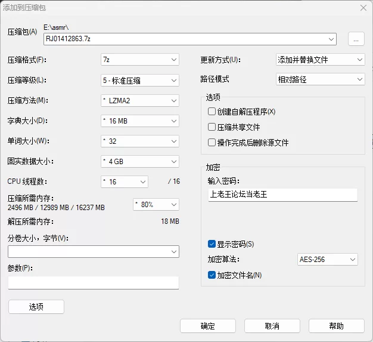
Task: Enable 创建自解压程序 checkbox
Action: (x=212, y=111)
